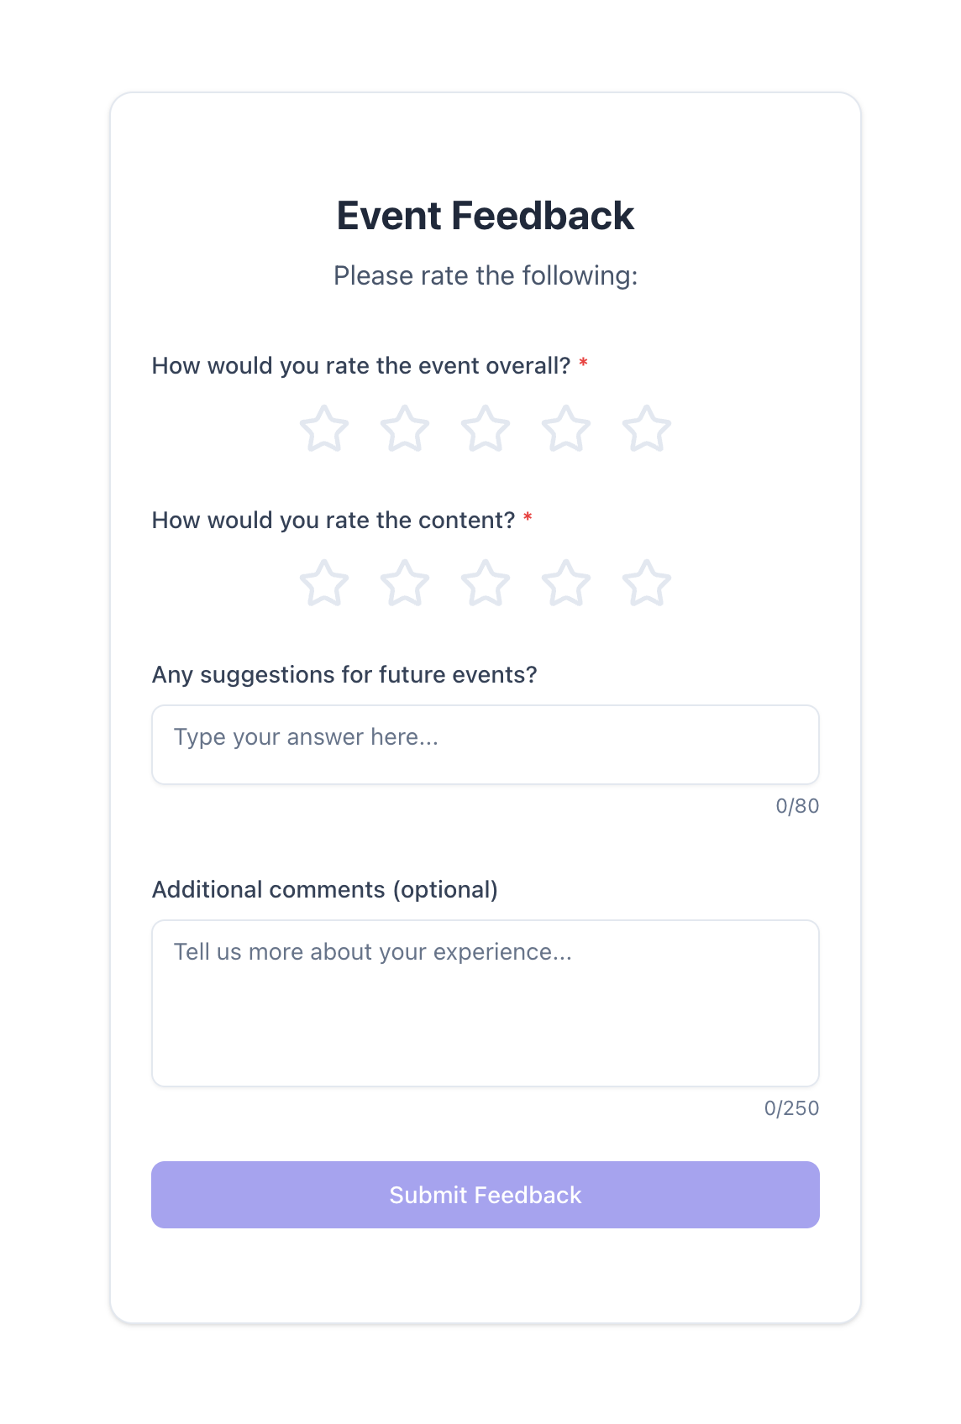This screenshot has width=961, height=1424.
Task: Rate the content four stars
Action: tap(566, 583)
